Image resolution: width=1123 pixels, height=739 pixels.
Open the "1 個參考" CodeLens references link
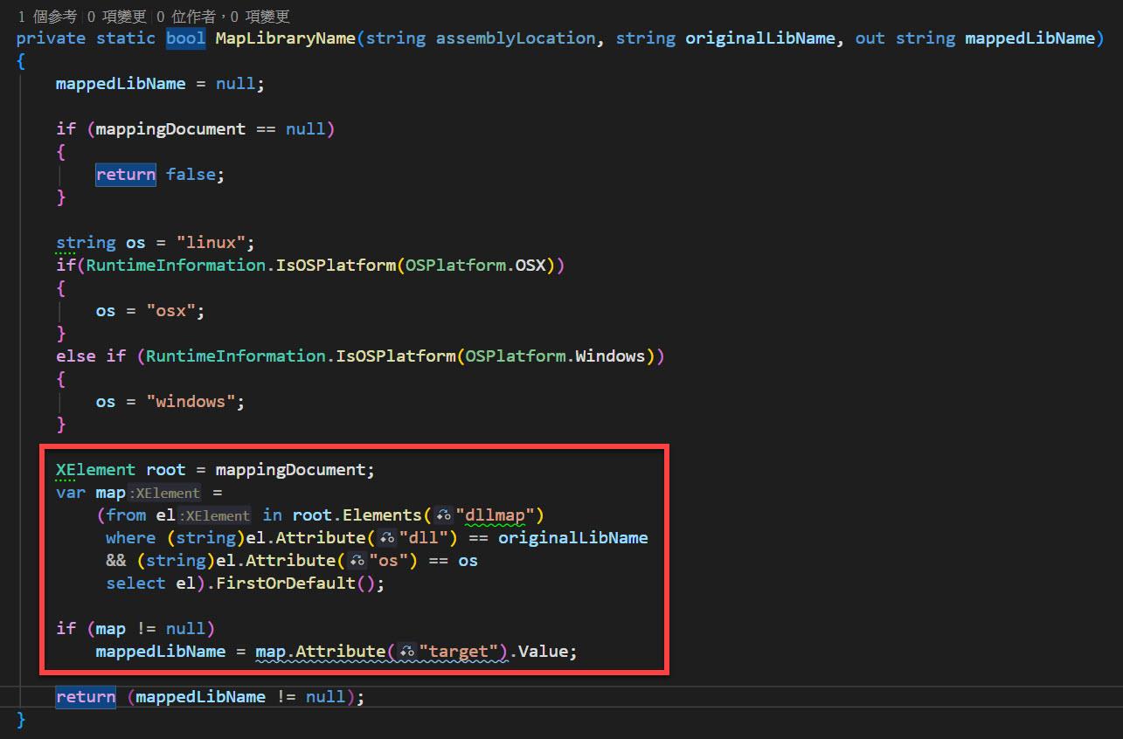point(47,17)
